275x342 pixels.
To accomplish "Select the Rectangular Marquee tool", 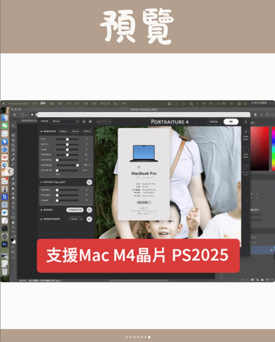I will click(13, 130).
